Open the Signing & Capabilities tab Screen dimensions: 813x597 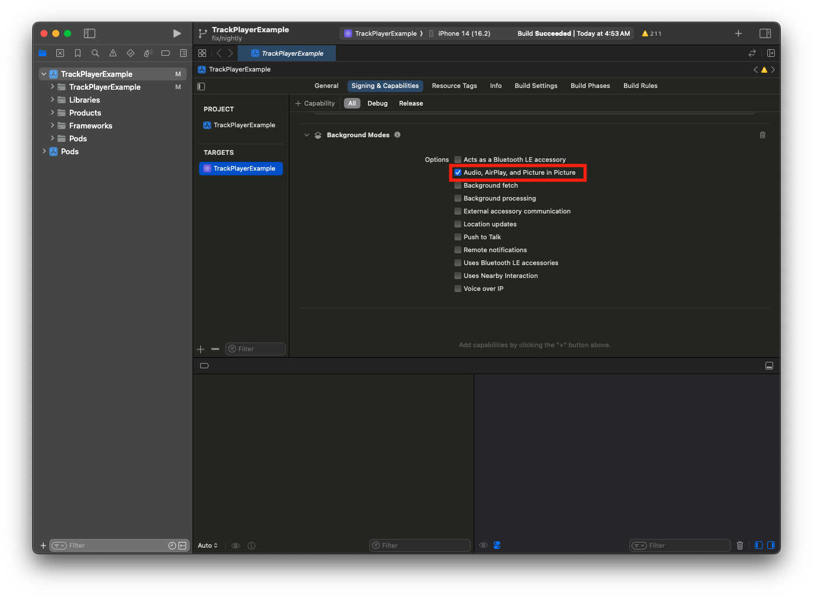[x=384, y=86]
